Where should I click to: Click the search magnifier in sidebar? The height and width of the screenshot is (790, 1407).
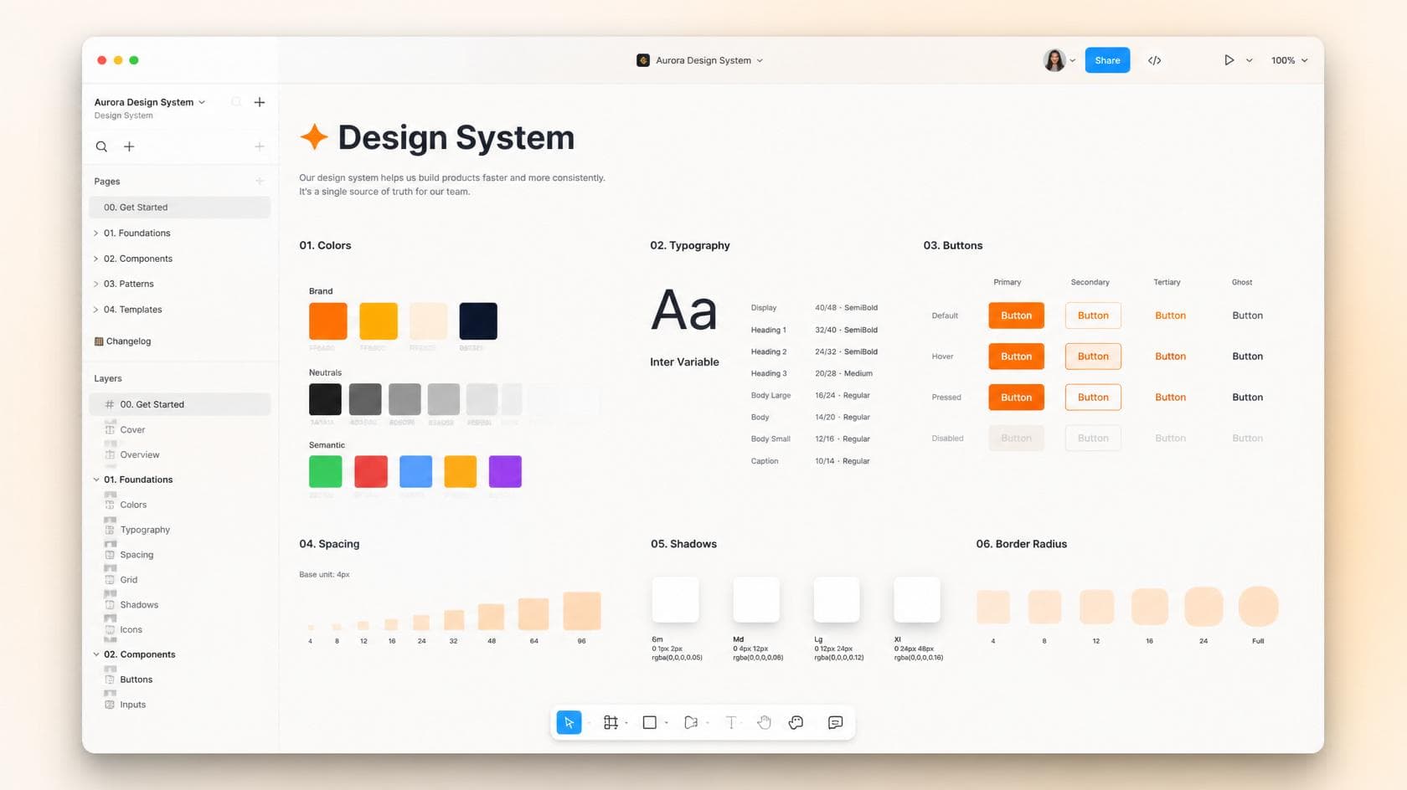point(101,146)
